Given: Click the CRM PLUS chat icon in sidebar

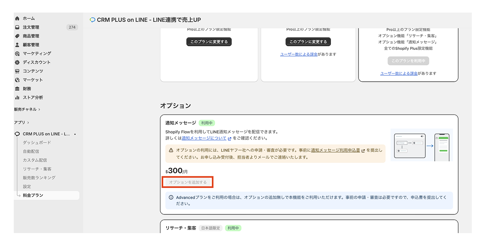Looking at the screenshot, I should [x=17, y=134].
